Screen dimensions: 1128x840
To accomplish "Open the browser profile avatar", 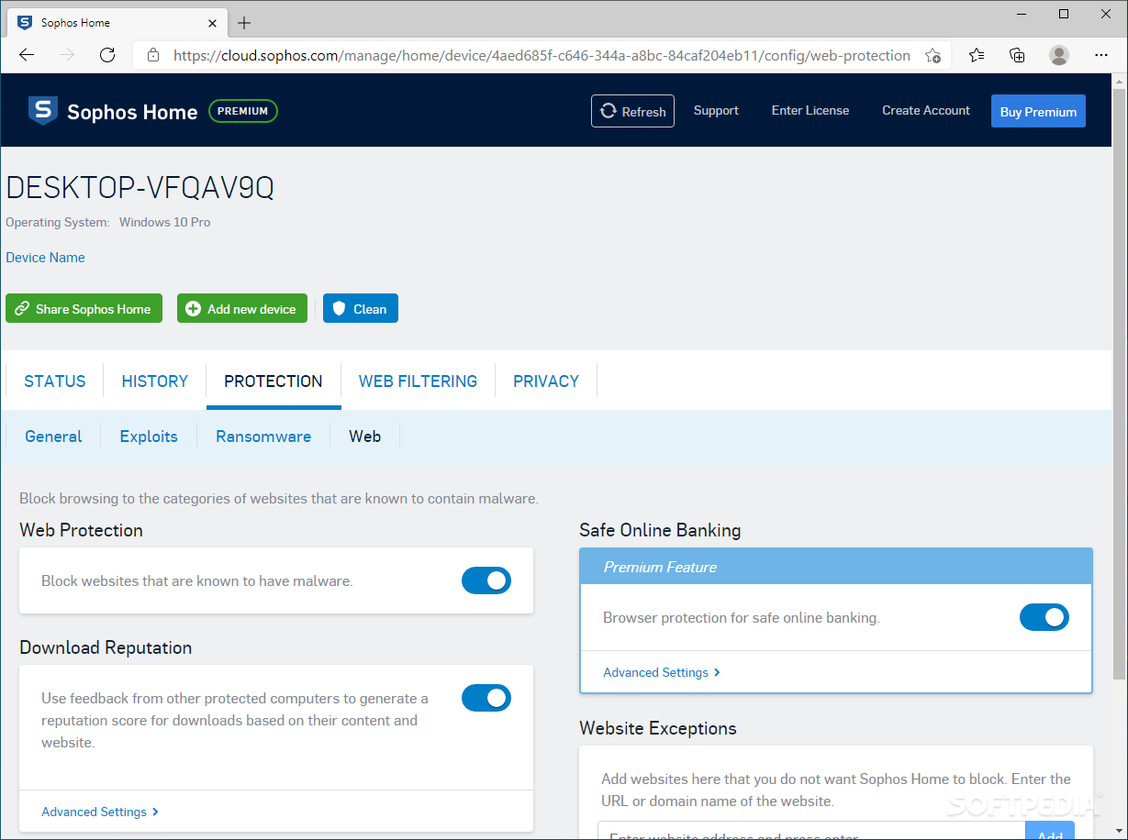I will click(1059, 55).
